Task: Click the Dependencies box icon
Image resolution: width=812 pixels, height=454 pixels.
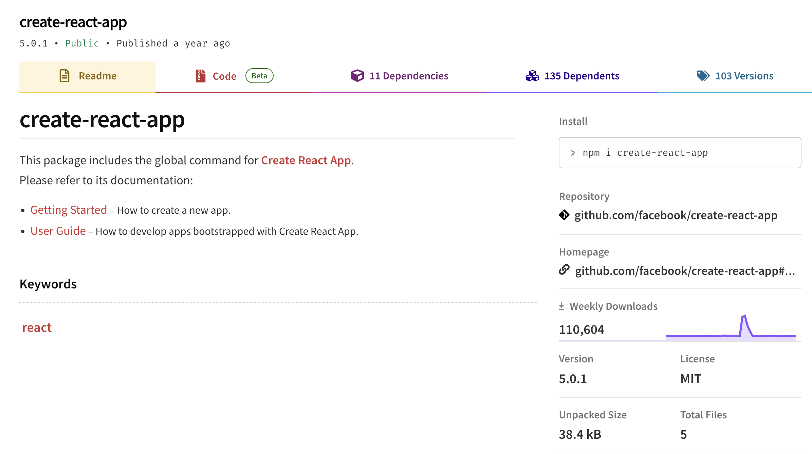Action: (x=357, y=76)
